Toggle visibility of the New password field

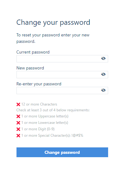[104, 74]
